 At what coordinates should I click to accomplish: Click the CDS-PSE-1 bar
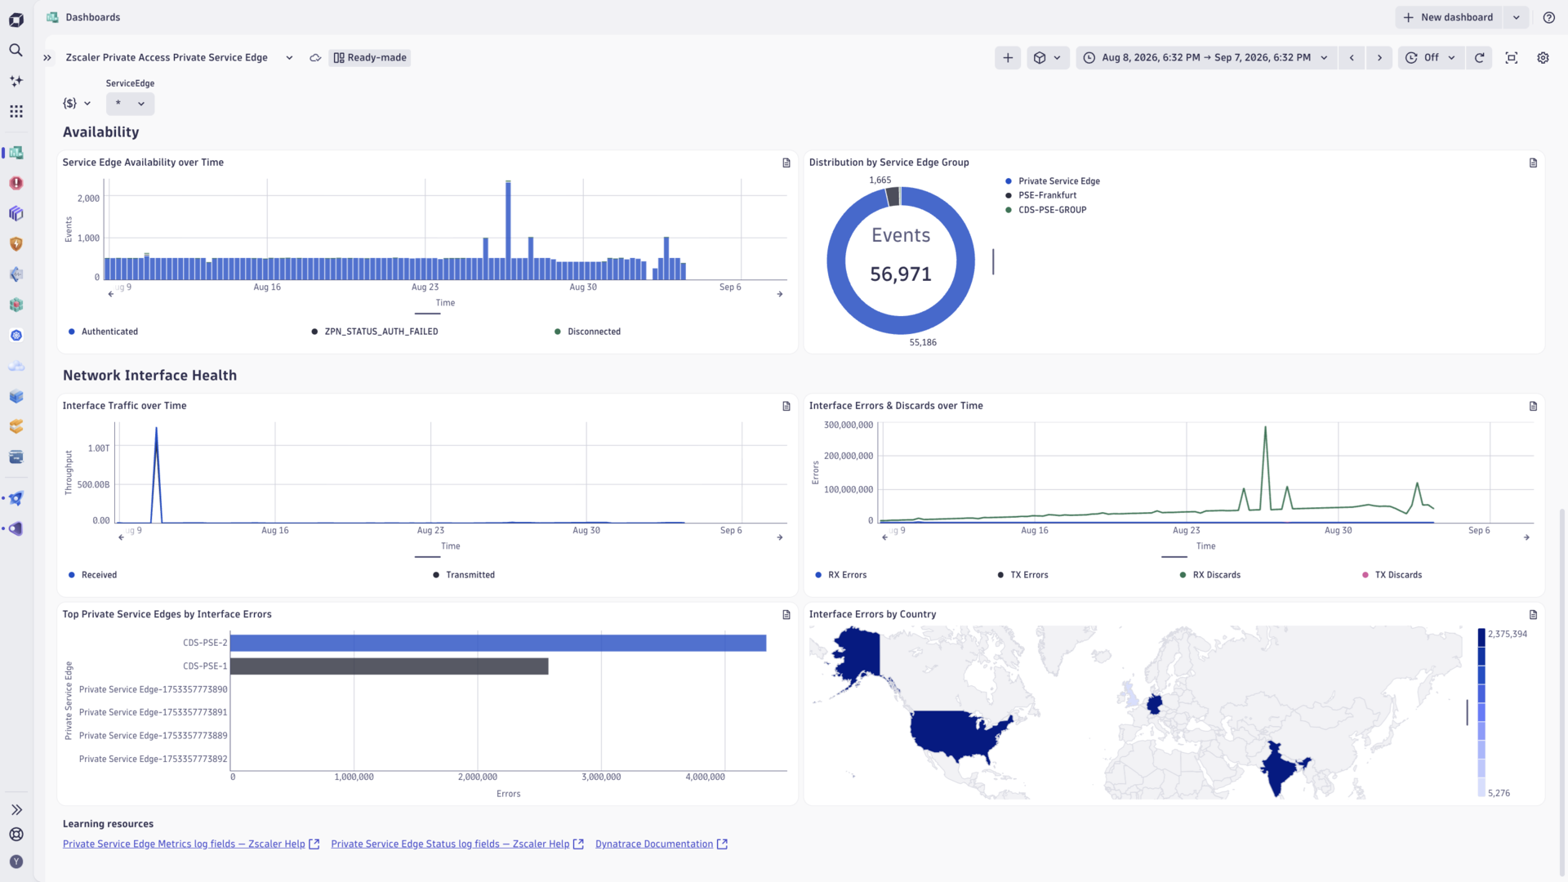click(x=389, y=666)
